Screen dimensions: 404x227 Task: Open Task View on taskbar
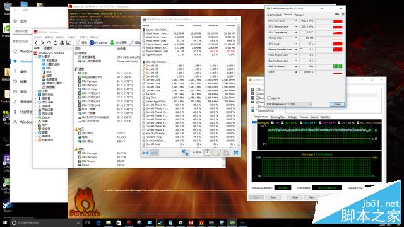(88, 223)
